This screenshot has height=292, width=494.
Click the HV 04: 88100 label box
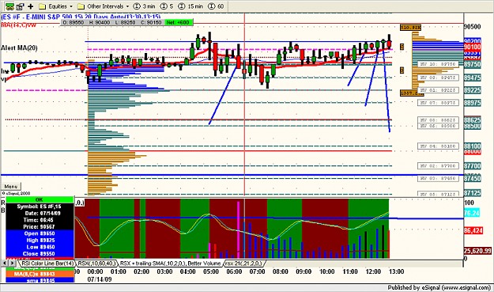pos(438,146)
